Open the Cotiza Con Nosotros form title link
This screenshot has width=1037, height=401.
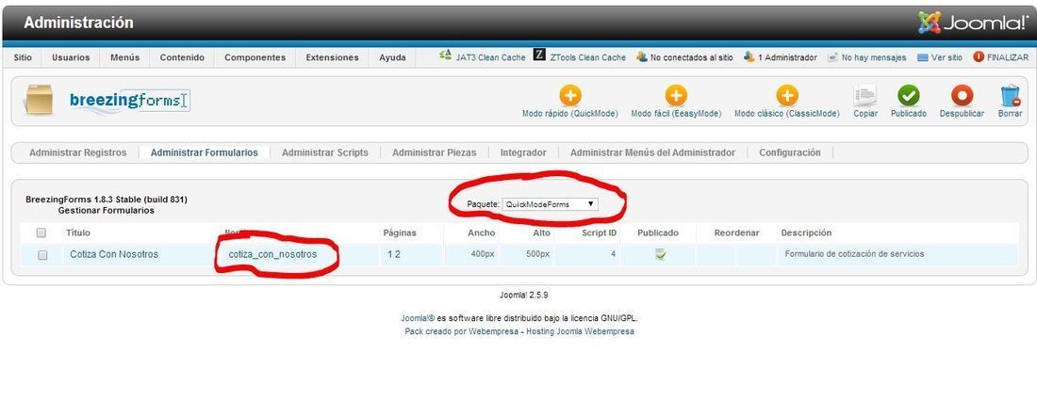[114, 254]
